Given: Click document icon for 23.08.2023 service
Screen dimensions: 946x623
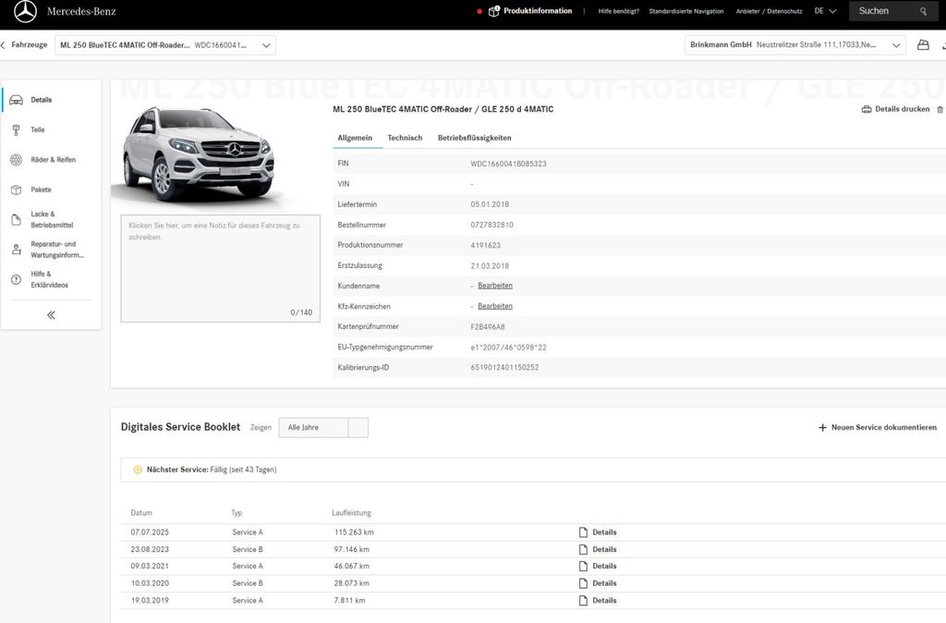Looking at the screenshot, I should 583,549.
